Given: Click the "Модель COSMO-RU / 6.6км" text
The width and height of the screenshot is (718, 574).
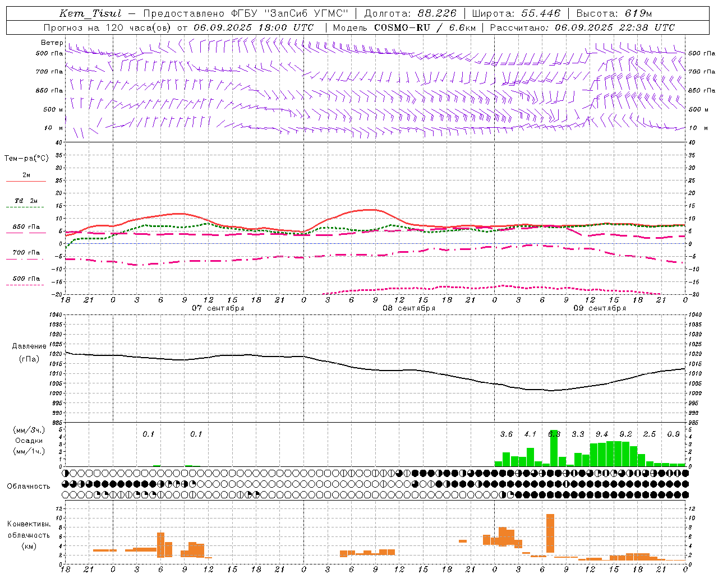Looking at the screenshot, I should pyautogui.click(x=404, y=27).
